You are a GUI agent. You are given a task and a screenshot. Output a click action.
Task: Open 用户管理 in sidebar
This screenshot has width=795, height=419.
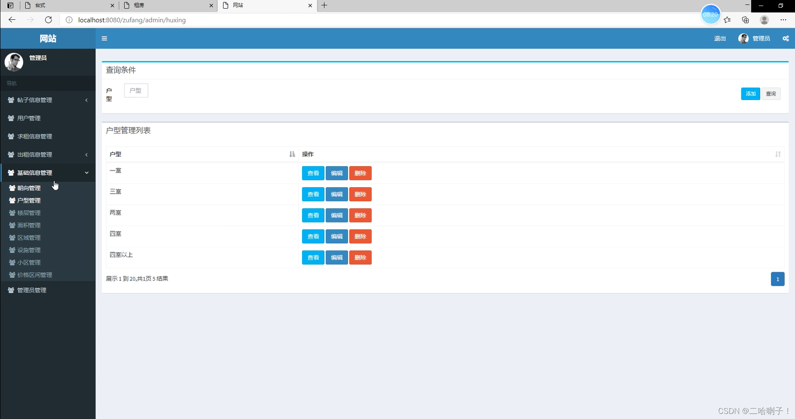click(48, 118)
